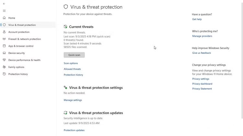This screenshot has height=136, width=243.
Task: Click the Account protection person icon
Action: [x=4, y=32]
